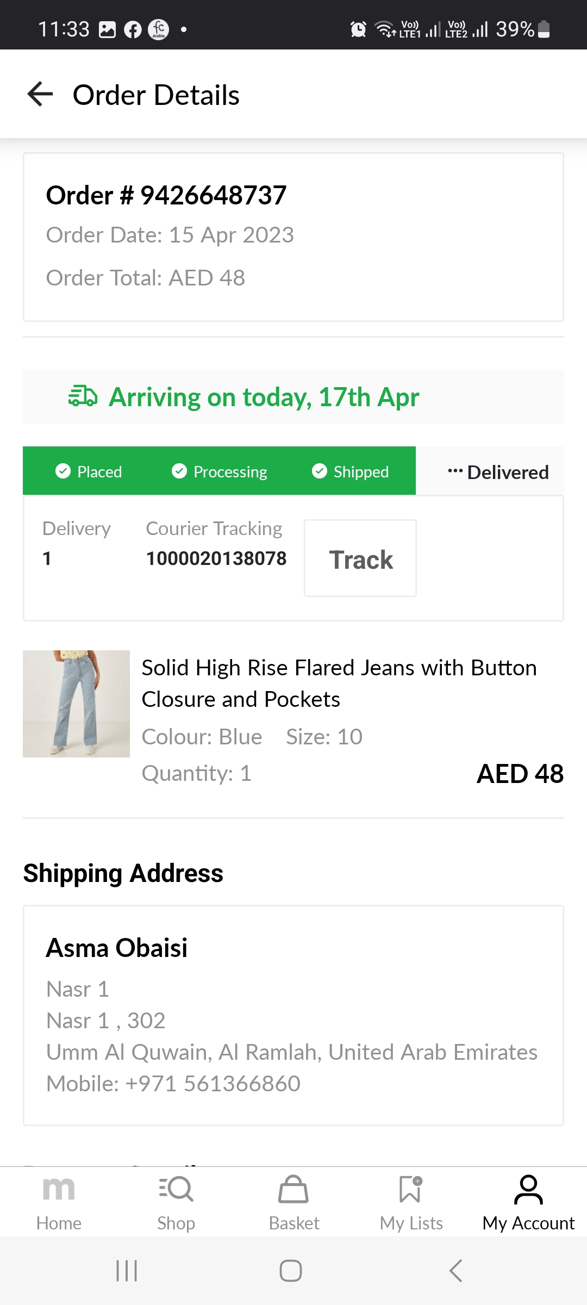Tap the courier tracking number 1000020138078
This screenshot has height=1305, width=587.
[216, 558]
